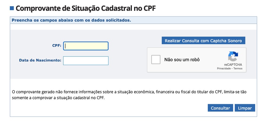Open the reCAPTCHA Privacidade link
The image size is (266, 124).
(224, 69)
